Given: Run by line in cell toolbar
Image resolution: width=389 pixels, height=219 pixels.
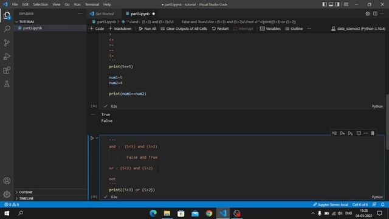Looking at the screenshot, I should point(334,133).
